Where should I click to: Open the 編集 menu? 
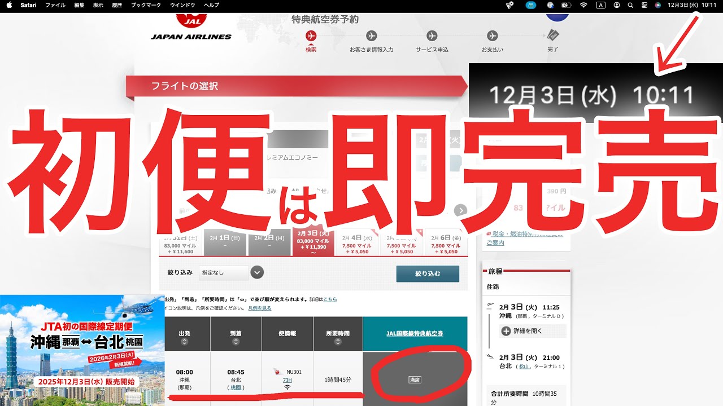pos(79,5)
